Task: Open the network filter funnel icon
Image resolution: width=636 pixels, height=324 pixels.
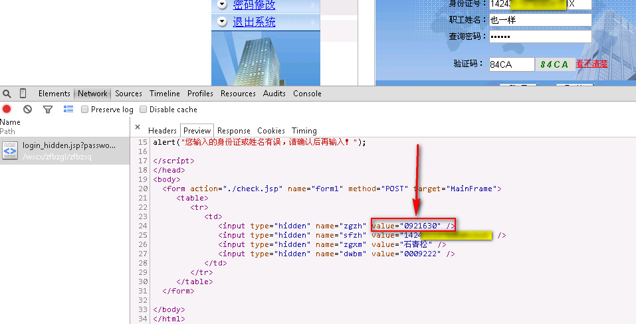Action: [48, 110]
